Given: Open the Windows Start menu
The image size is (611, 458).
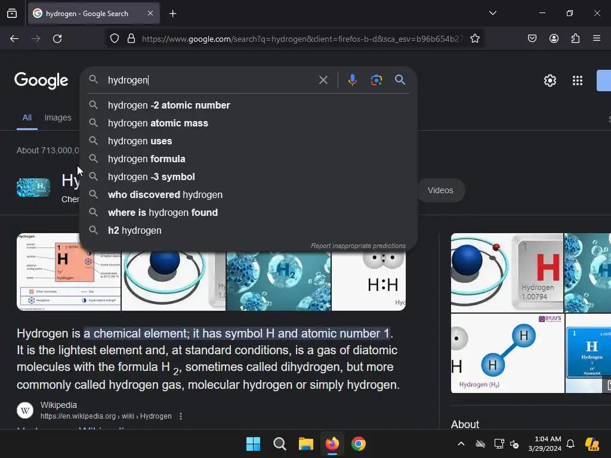Looking at the screenshot, I should [x=253, y=444].
